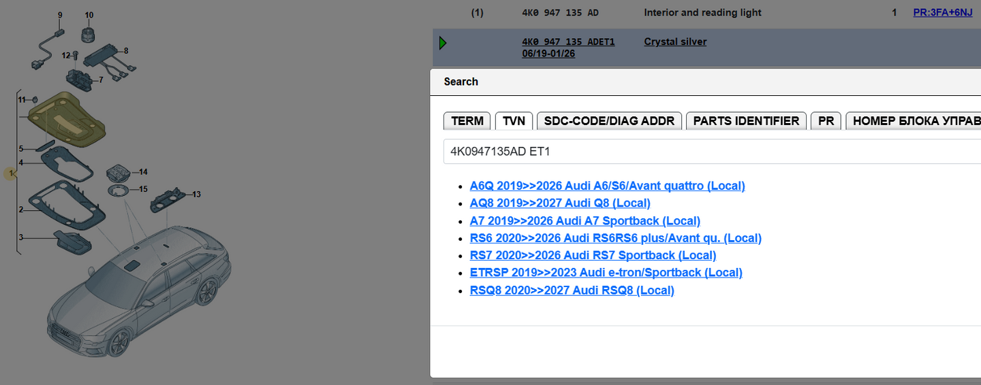The width and height of the screenshot is (981, 385).
Task: Open A6Q Audi A6/S6/Avant quattro link
Action: coord(608,186)
